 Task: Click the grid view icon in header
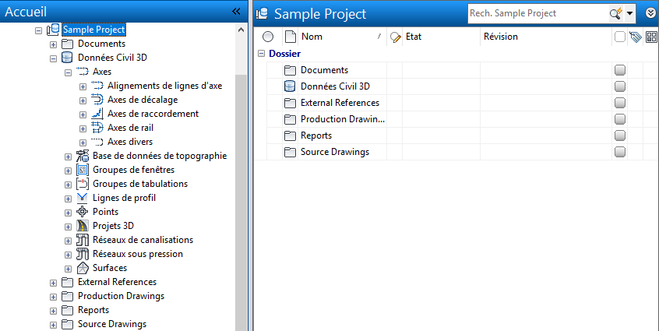point(651,37)
